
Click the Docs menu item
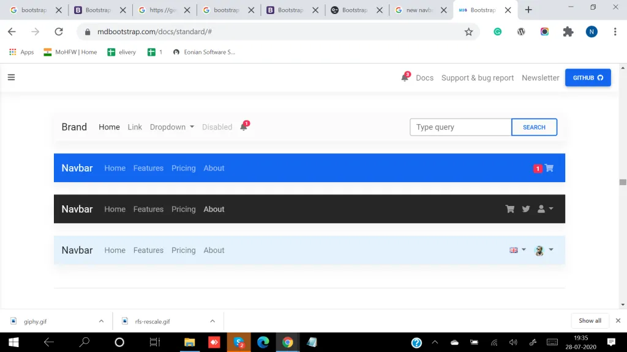[x=424, y=78]
